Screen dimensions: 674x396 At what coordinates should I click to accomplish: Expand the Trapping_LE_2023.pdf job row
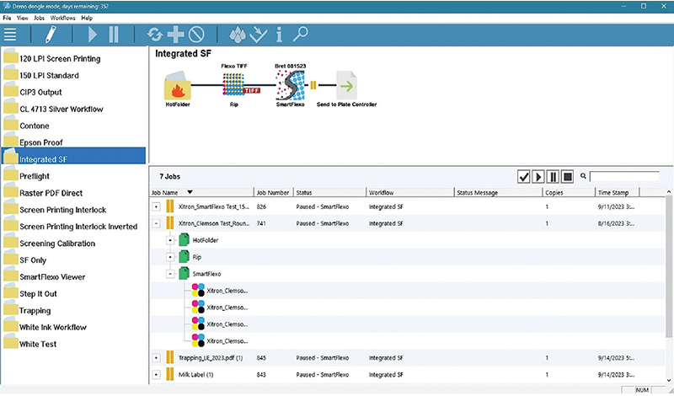pyautogui.click(x=156, y=358)
